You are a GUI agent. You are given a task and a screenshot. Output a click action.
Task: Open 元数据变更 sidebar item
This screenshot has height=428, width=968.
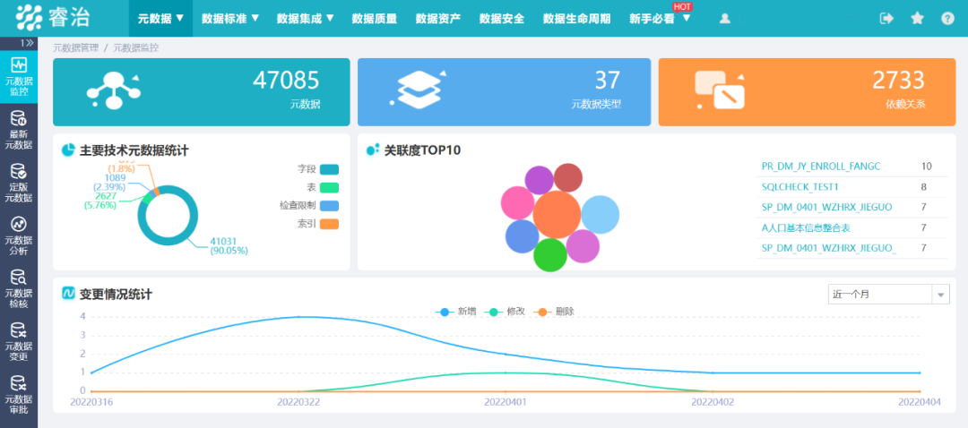pyautogui.click(x=19, y=341)
